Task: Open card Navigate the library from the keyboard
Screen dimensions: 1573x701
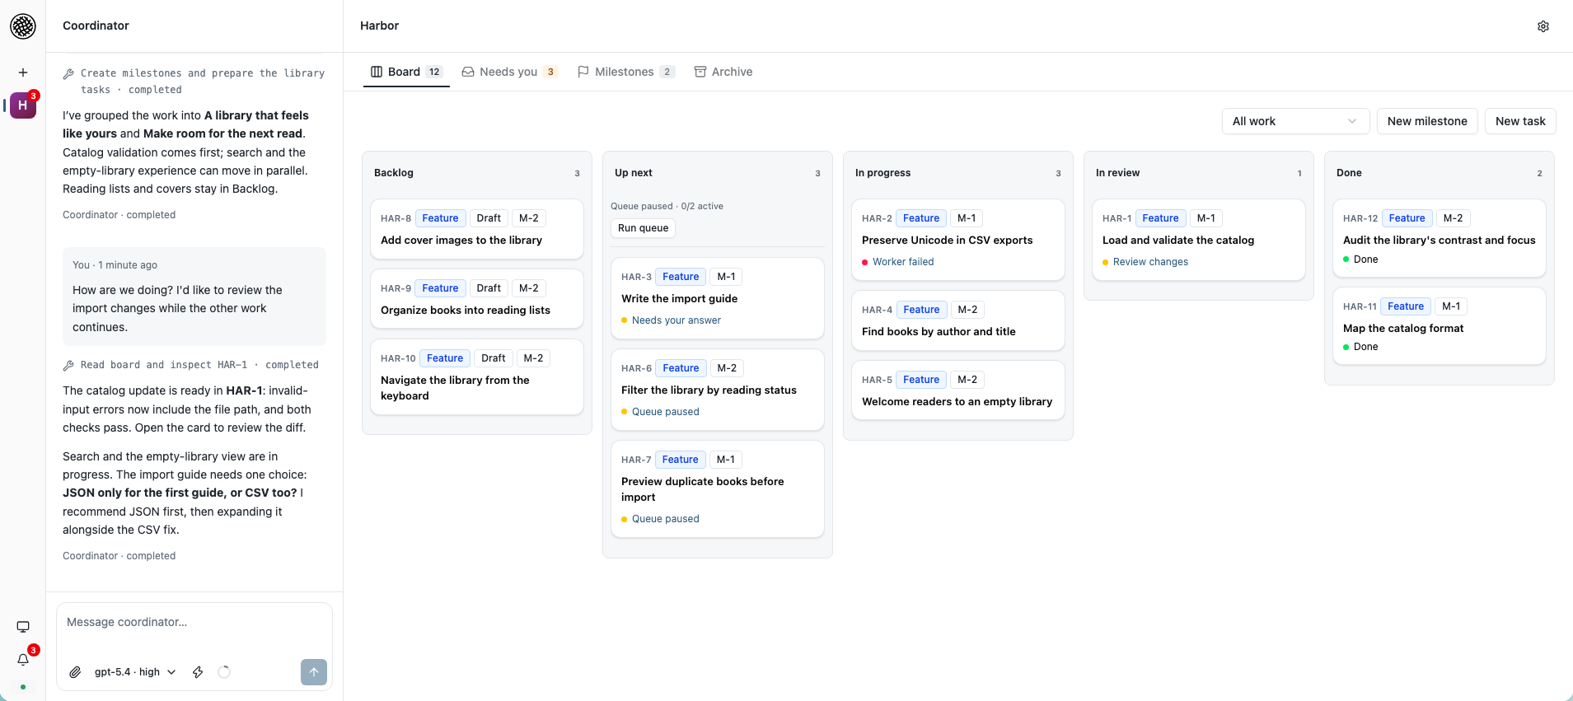Action: (x=477, y=376)
